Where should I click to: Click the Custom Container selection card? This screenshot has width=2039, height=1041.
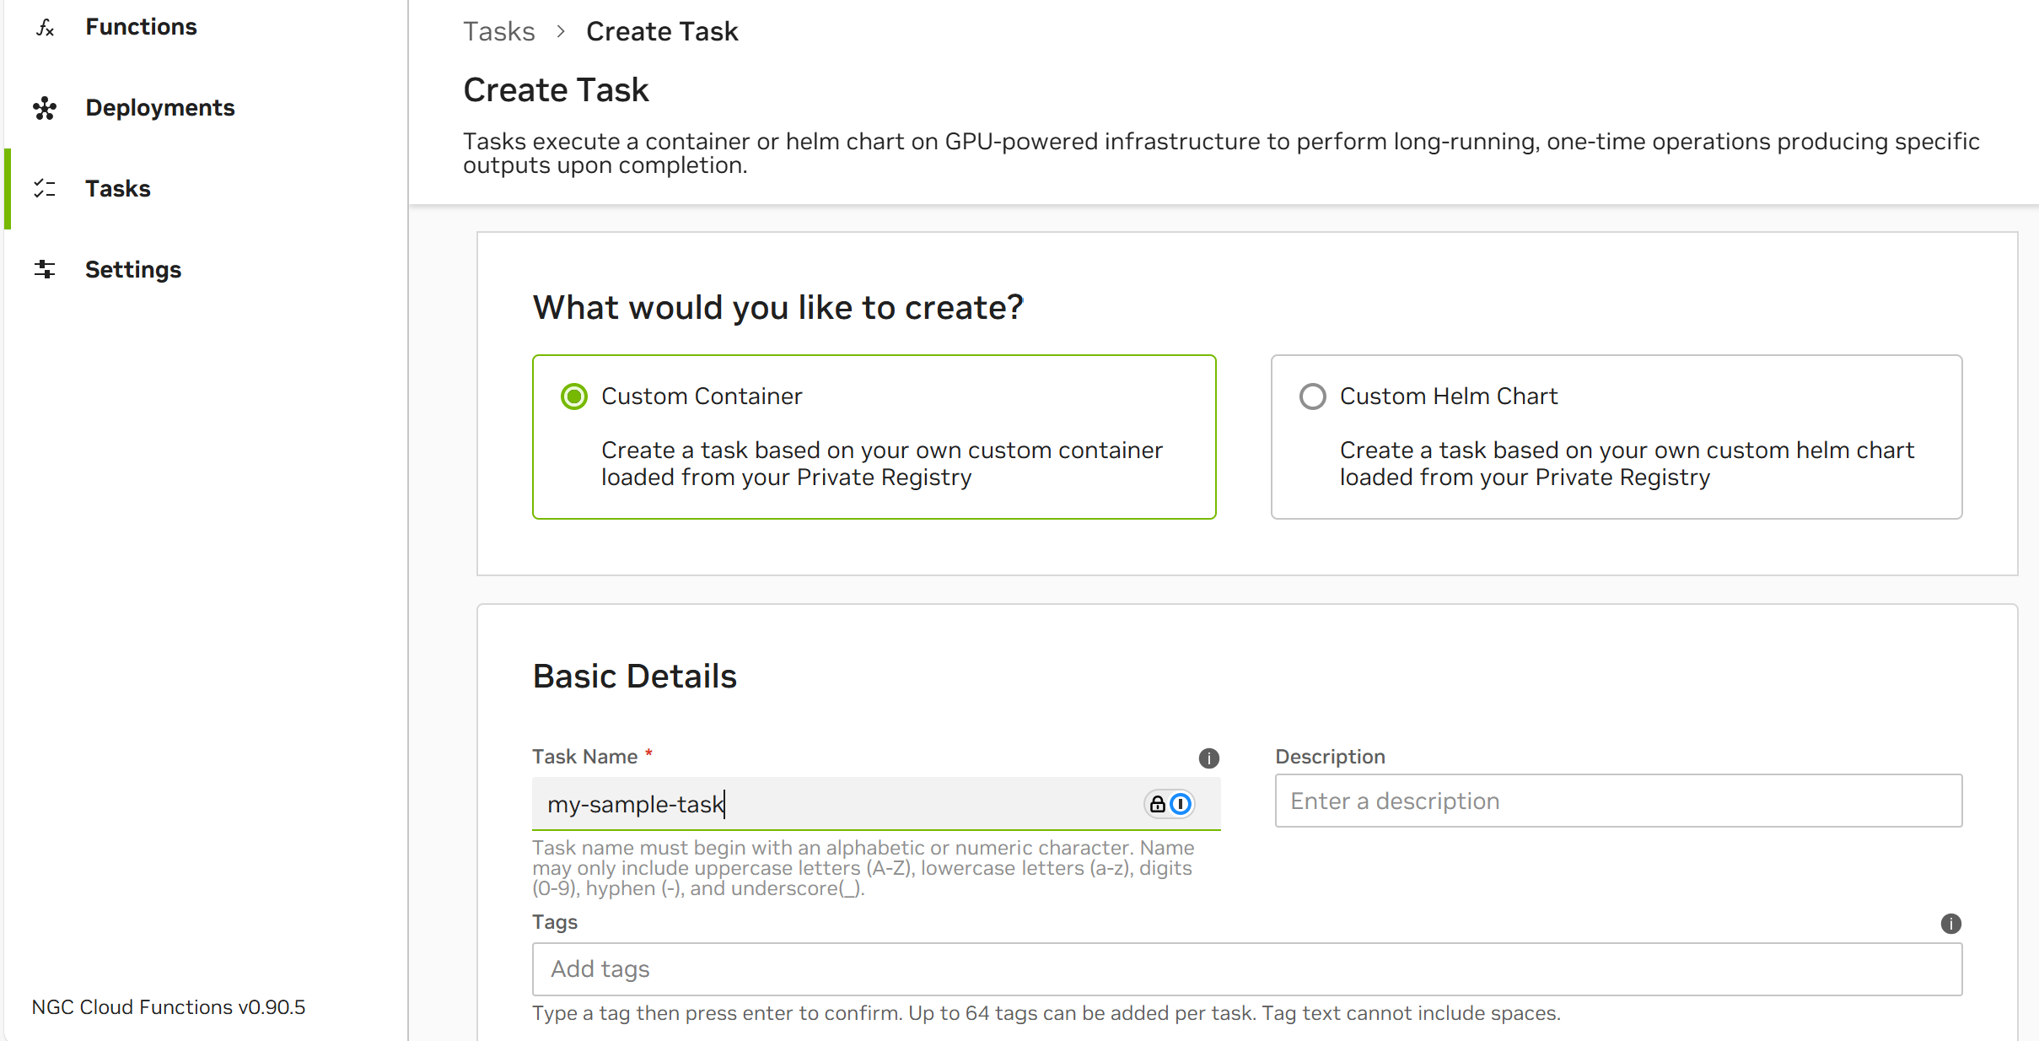click(874, 437)
